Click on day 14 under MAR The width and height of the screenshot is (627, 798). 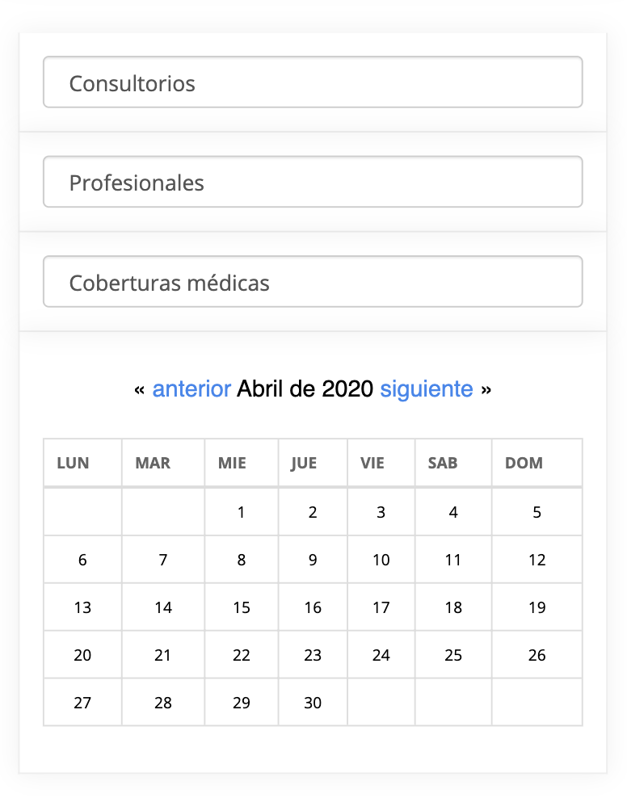(163, 607)
